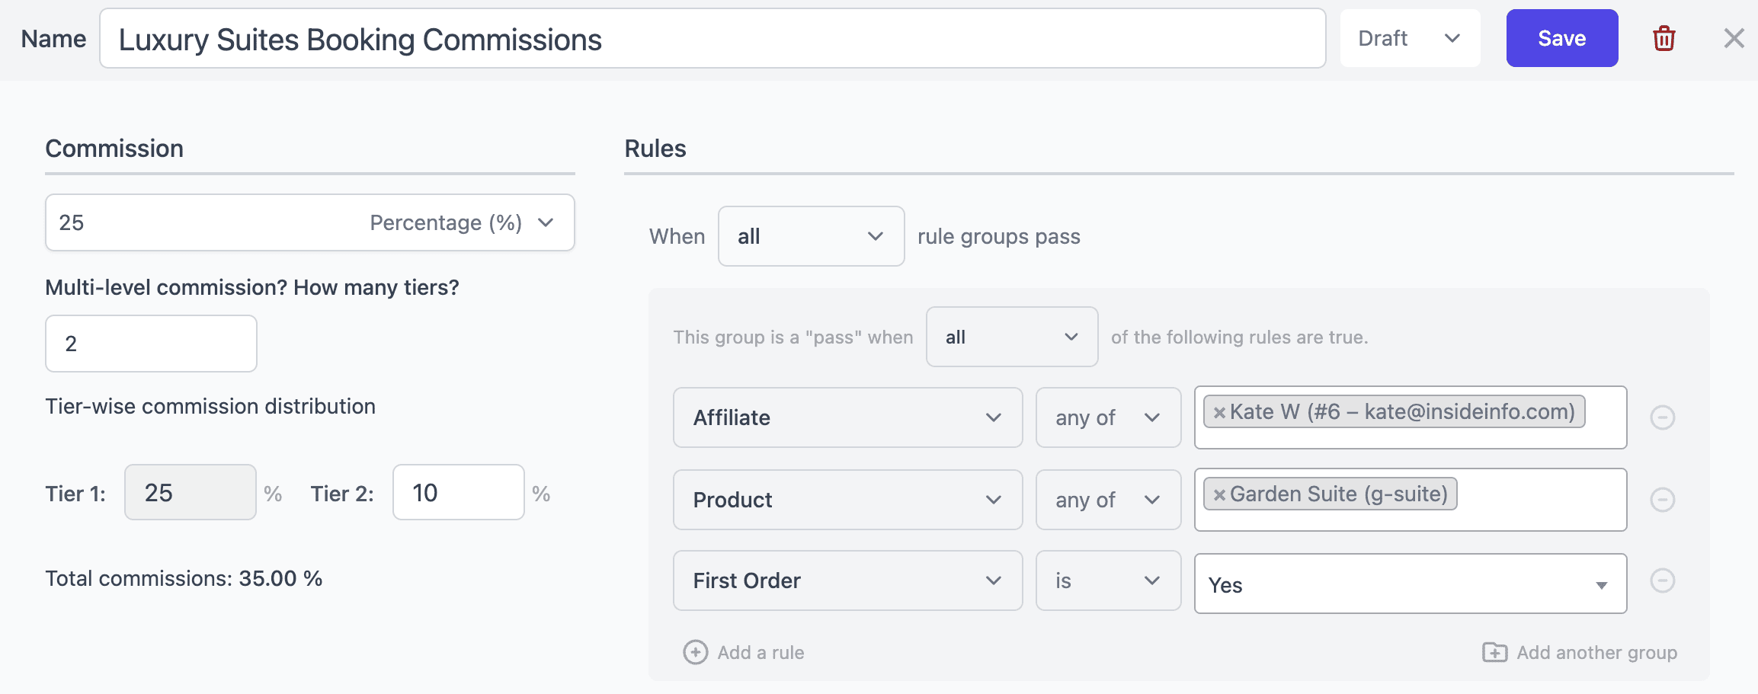Open the Affiliate rule type dropdown
The height and width of the screenshot is (694, 1758).
[x=847, y=417]
